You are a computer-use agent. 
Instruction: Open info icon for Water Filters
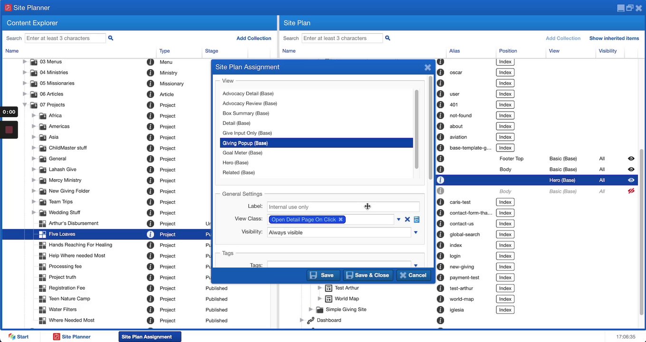coord(150,310)
